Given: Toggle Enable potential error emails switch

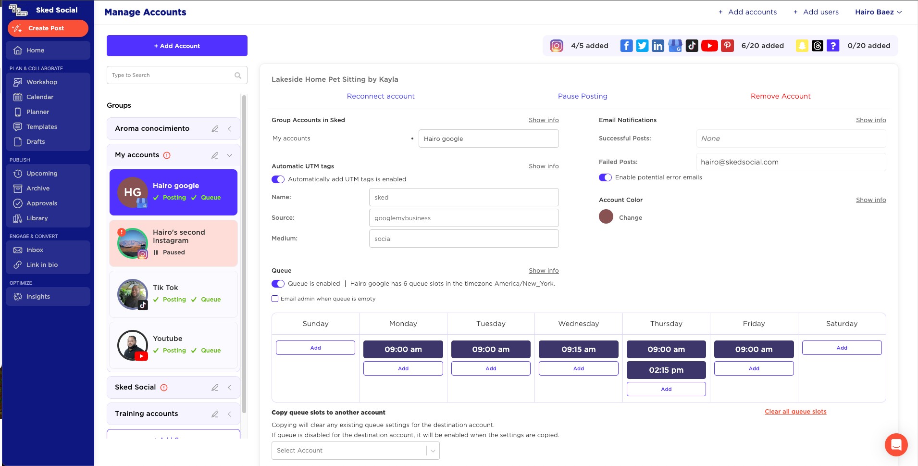Looking at the screenshot, I should (605, 177).
